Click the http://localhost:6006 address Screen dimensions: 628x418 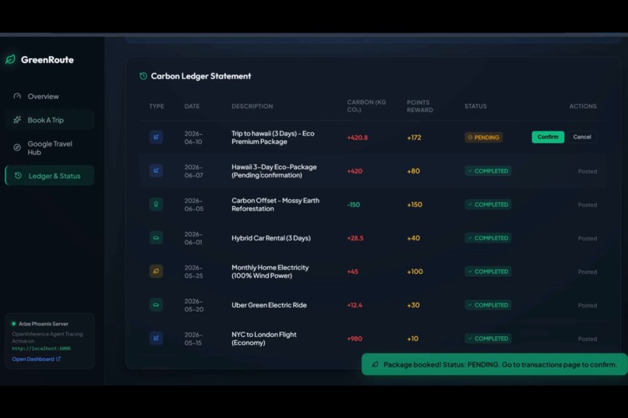(41, 349)
